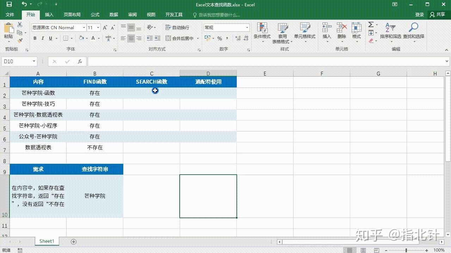
Task: Click the 登录 (Sign in) link
Action: (419, 15)
